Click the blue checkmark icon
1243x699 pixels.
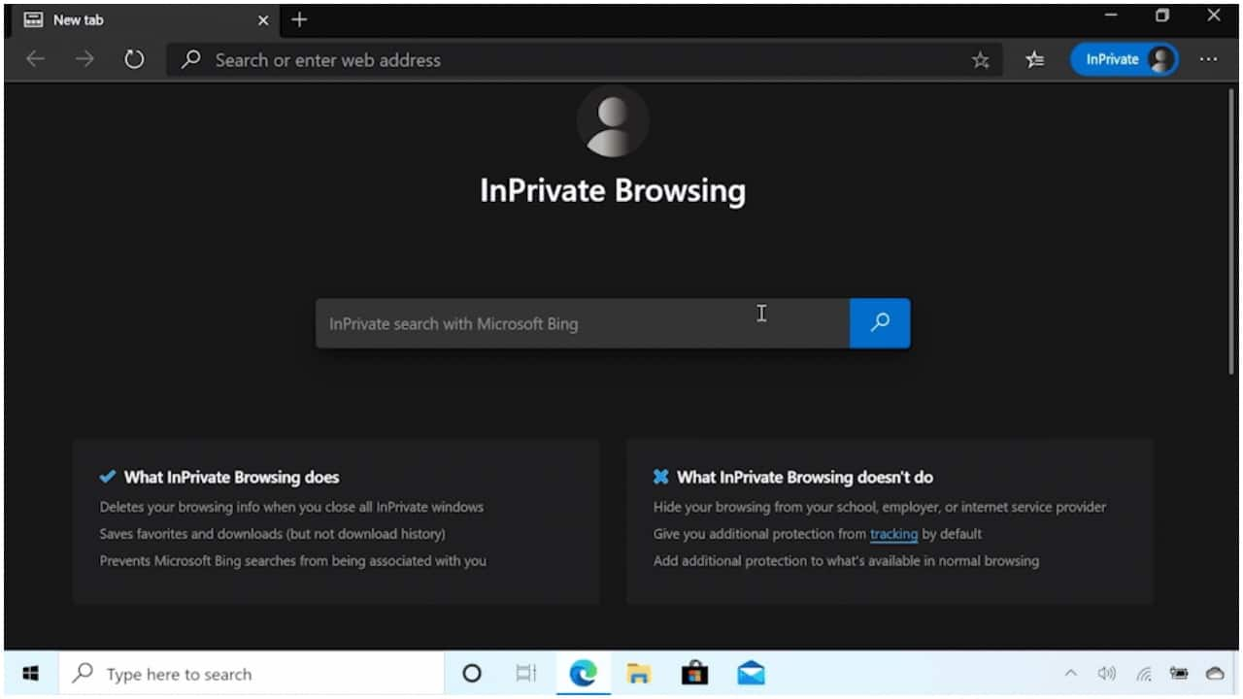108,477
